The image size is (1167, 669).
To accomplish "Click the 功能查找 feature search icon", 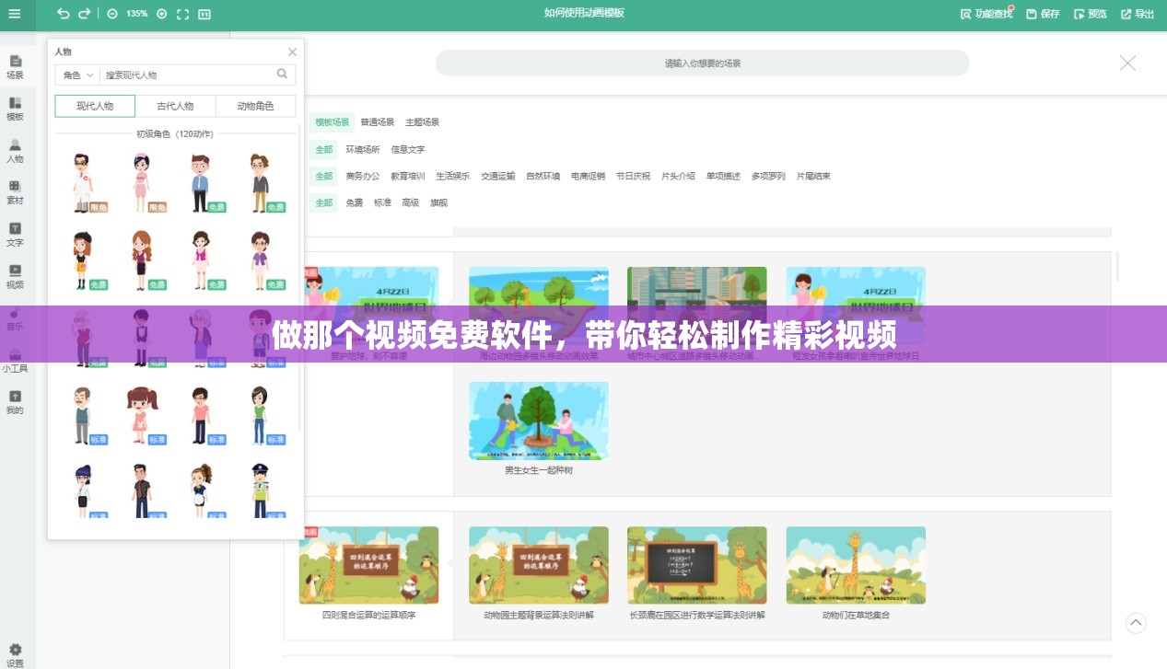I will coord(986,14).
